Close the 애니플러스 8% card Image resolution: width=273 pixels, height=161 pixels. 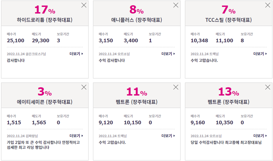click(176, 5)
